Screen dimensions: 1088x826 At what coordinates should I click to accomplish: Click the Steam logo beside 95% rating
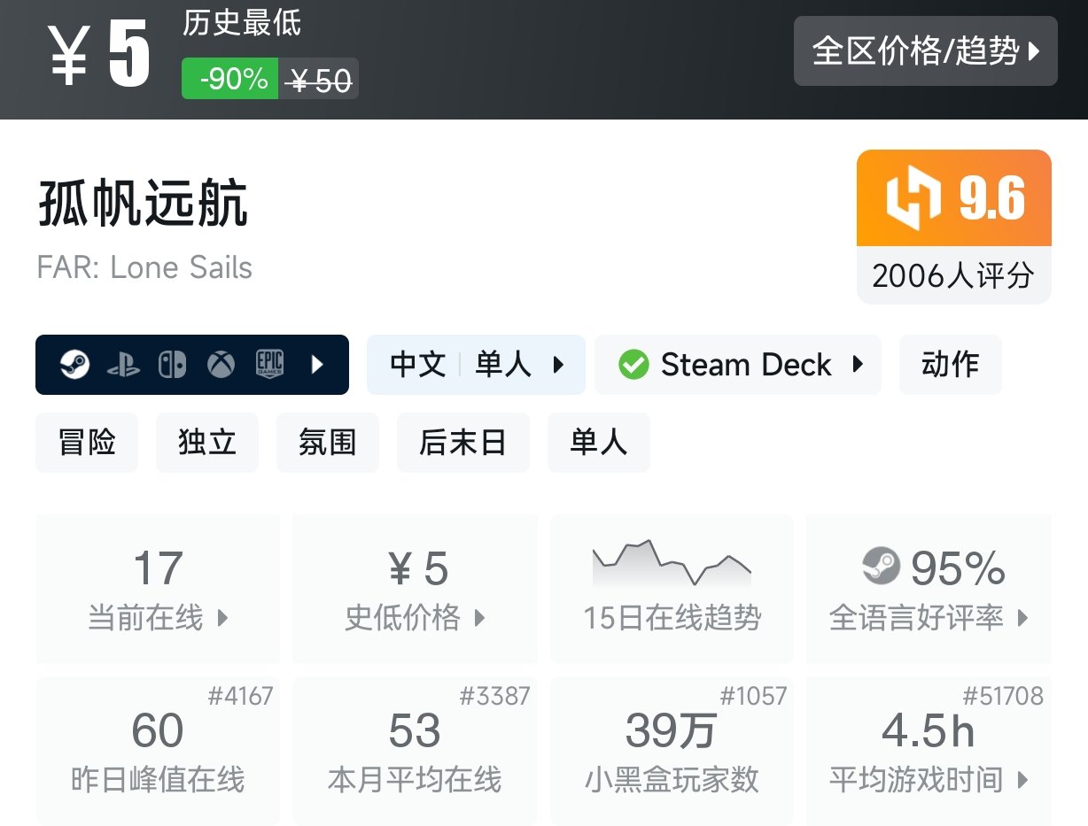tap(881, 567)
